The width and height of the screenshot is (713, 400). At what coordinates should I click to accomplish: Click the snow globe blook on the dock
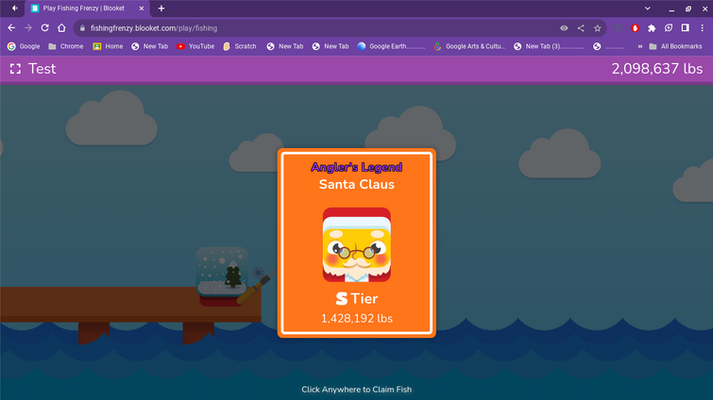pos(222,275)
